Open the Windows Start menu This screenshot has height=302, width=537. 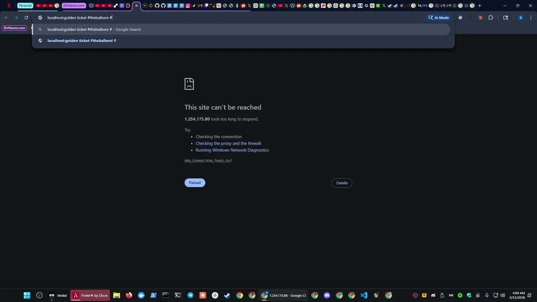(x=27, y=295)
